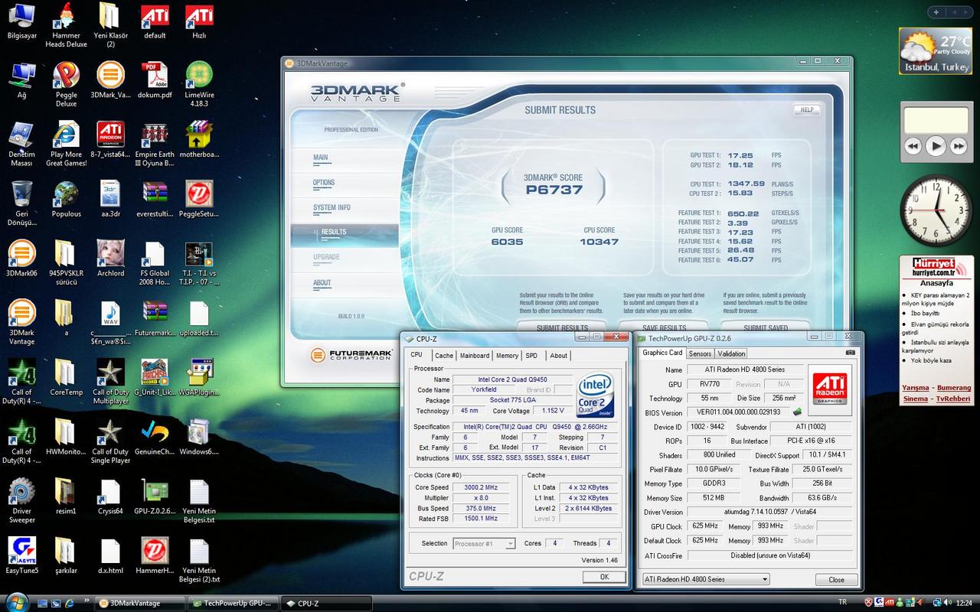Image resolution: width=980 pixels, height=612 pixels.
Task: Open the ABOUT section in 3DMark Vantage
Action: (x=322, y=283)
